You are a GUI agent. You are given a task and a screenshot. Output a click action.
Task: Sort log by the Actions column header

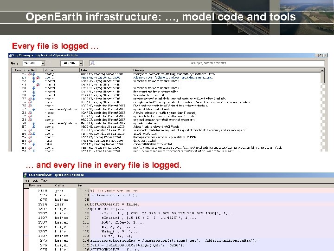pos(35,70)
